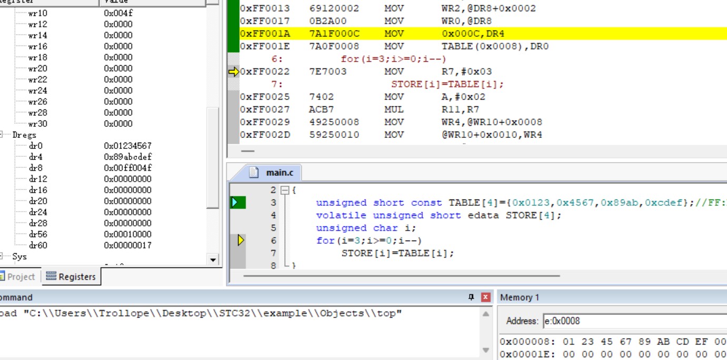Select the dr20 register row
Viewport: 727px width, 360px height.
click(103, 201)
